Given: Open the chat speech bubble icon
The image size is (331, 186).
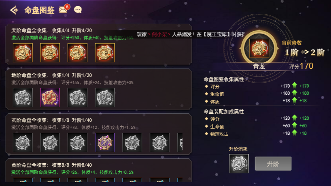Looking at the screenshot, I should [78, 10].
